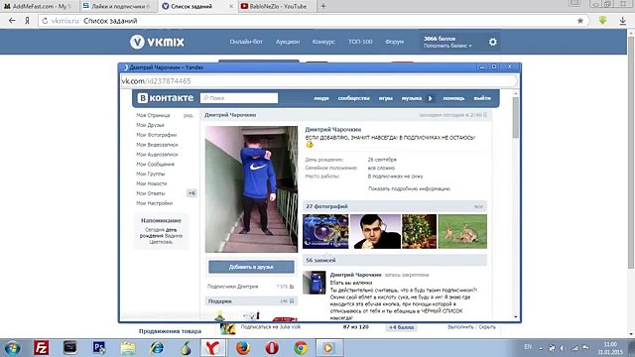Switch to the Лайки и подписчики tab
Viewport: 635px width, 357px height.
pos(117,6)
